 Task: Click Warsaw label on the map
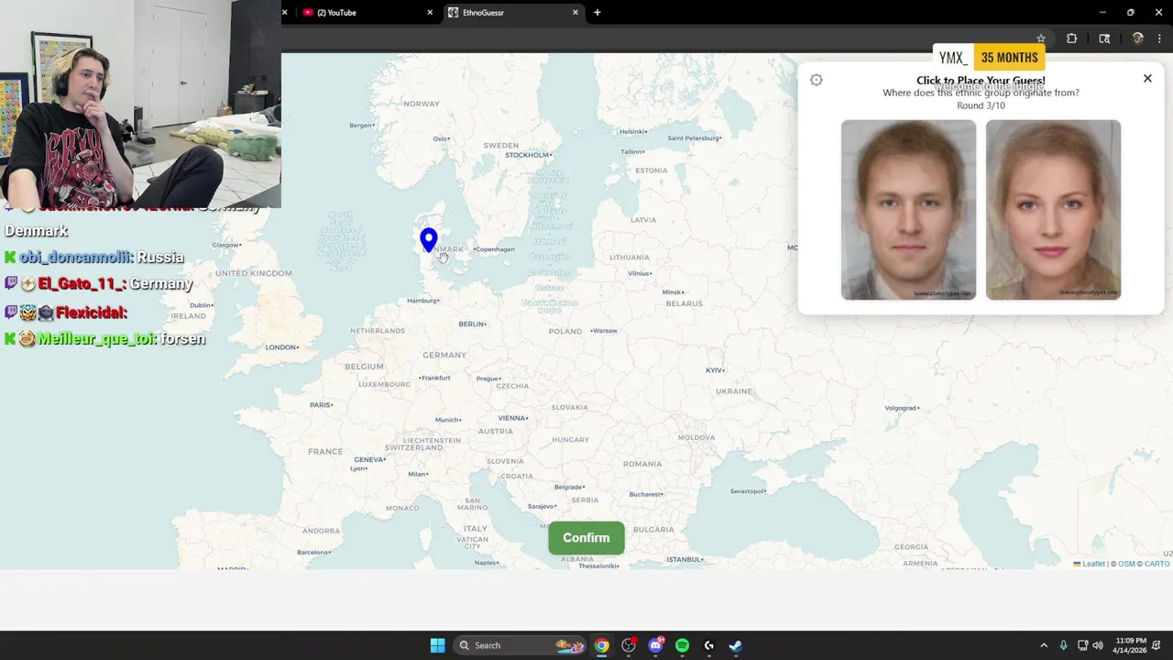pyautogui.click(x=604, y=330)
